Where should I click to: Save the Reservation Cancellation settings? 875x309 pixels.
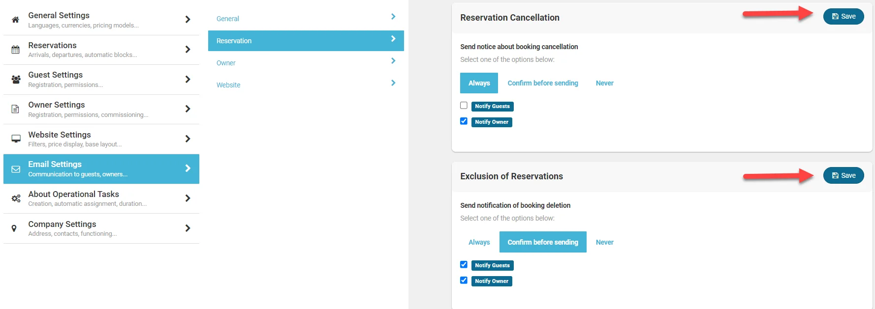[x=844, y=17]
